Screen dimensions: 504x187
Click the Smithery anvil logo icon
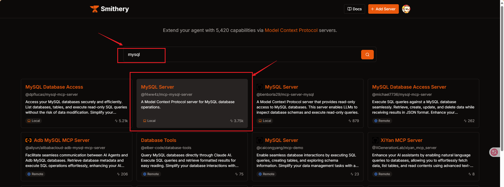[x=94, y=9]
